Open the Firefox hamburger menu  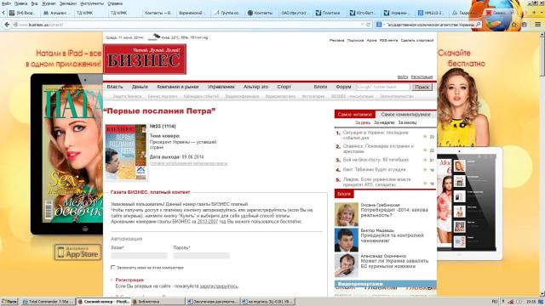[537, 25]
